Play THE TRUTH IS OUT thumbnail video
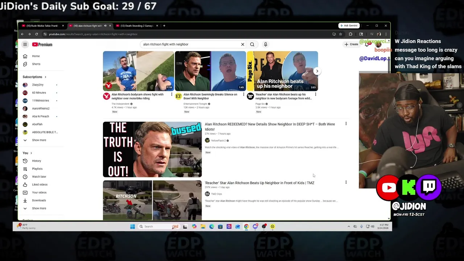 pyautogui.click(x=152, y=149)
